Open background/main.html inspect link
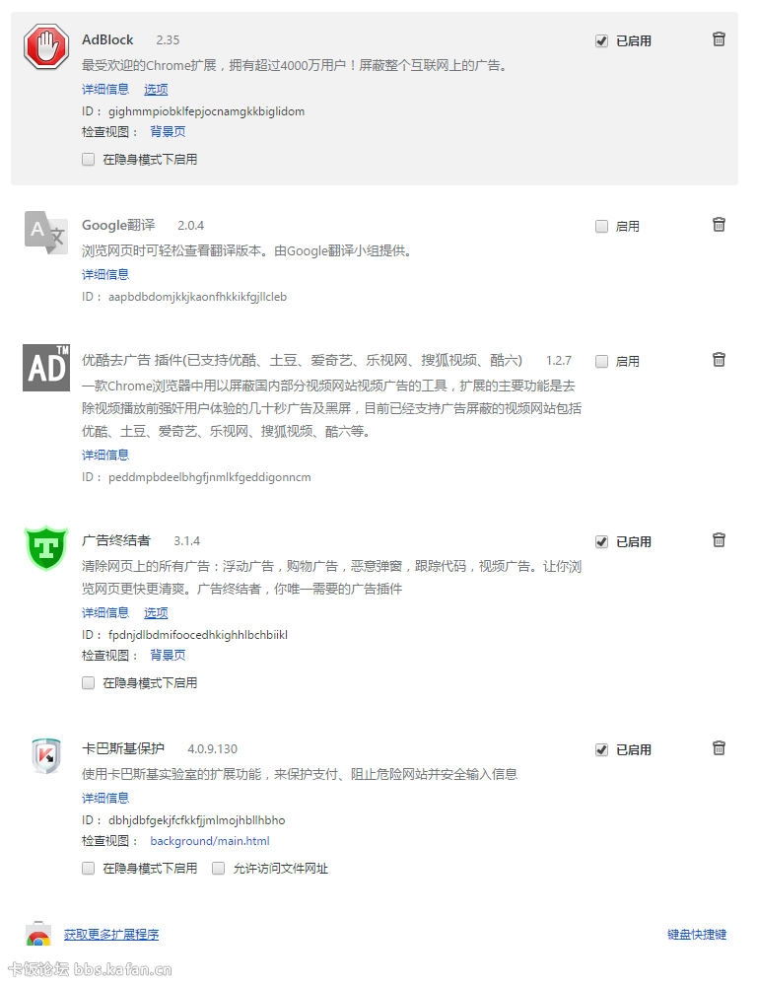The image size is (757, 985). click(x=210, y=840)
